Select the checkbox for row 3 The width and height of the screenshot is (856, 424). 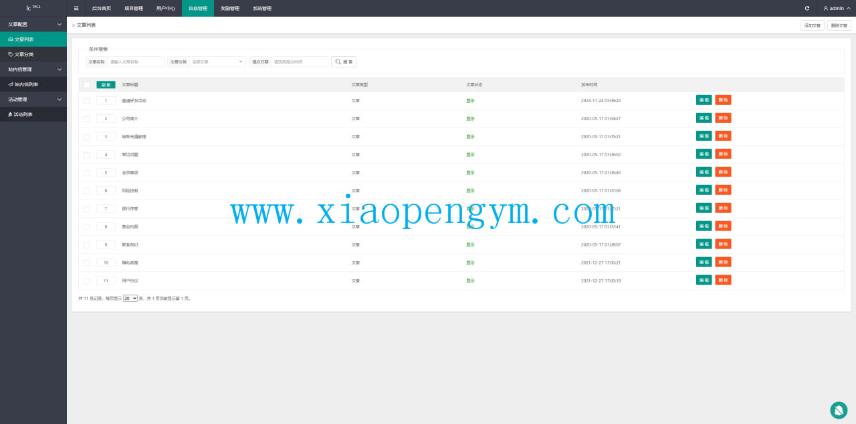tap(87, 136)
